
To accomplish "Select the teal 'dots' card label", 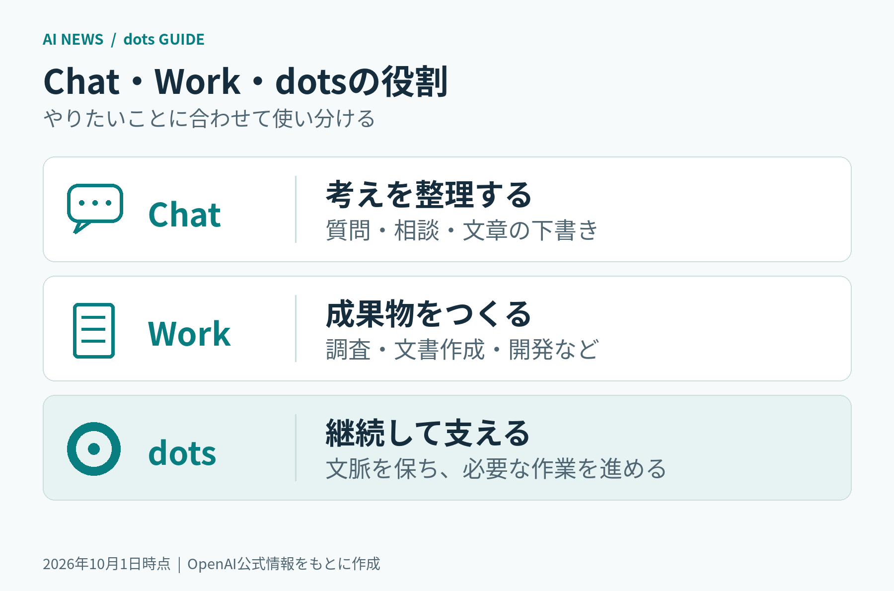I will [182, 452].
